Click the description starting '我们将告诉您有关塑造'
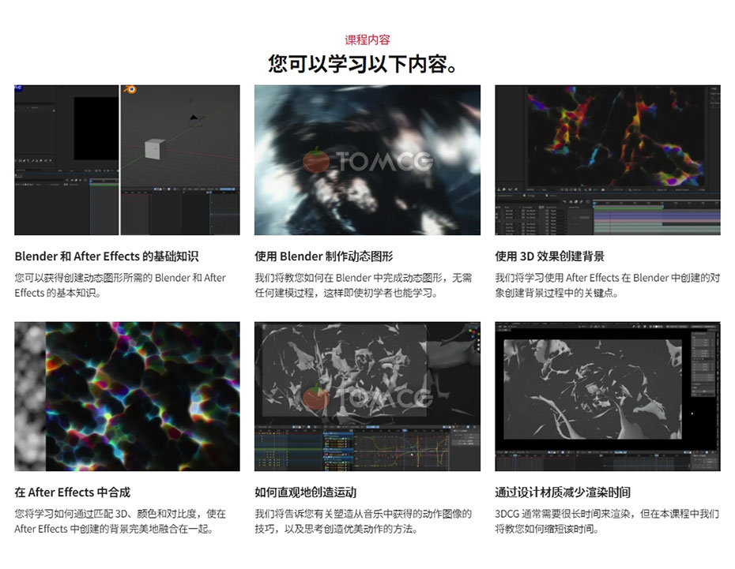The image size is (735, 569). 364,522
